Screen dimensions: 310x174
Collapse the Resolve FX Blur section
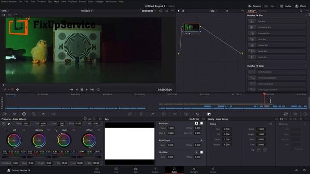tap(306, 15)
